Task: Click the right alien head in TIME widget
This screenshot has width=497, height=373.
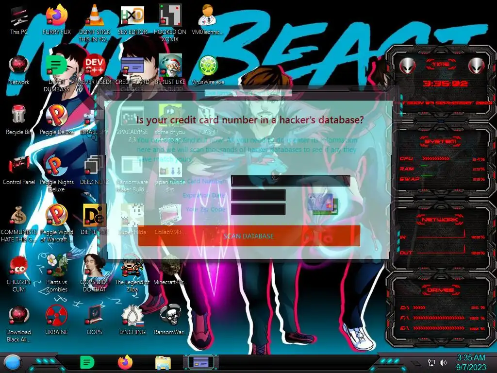Action: (x=476, y=66)
